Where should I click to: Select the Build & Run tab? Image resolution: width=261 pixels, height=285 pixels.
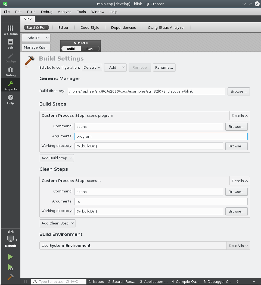(x=36, y=27)
